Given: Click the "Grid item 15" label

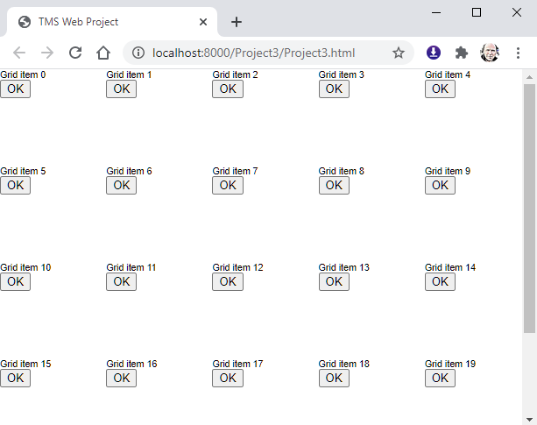Looking at the screenshot, I should tap(25, 364).
